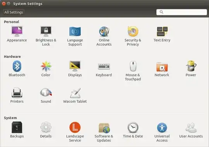Open the Color management panel
Screen dimensions: 209x147
[46, 66]
